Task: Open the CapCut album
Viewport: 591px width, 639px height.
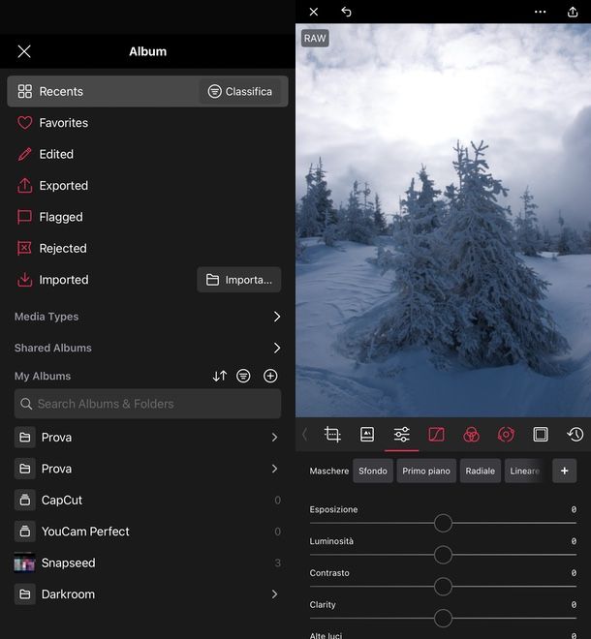Action: click(x=147, y=500)
